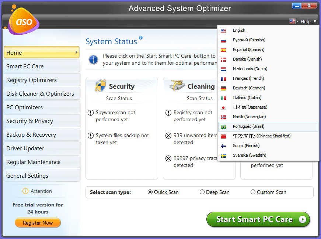Click the ASO logo icon
Image resolution: width=321 pixels, height=239 pixels.
click(22, 21)
